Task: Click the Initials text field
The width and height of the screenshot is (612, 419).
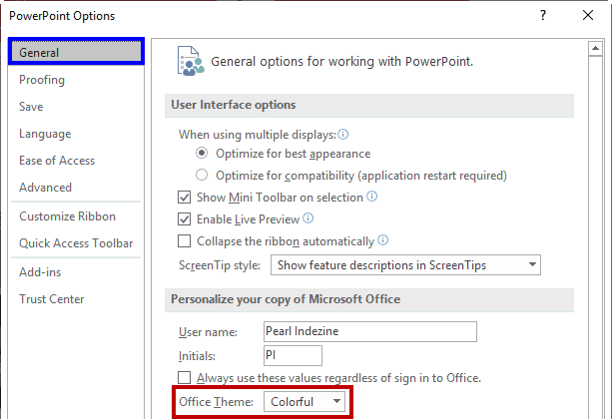Action: (293, 355)
